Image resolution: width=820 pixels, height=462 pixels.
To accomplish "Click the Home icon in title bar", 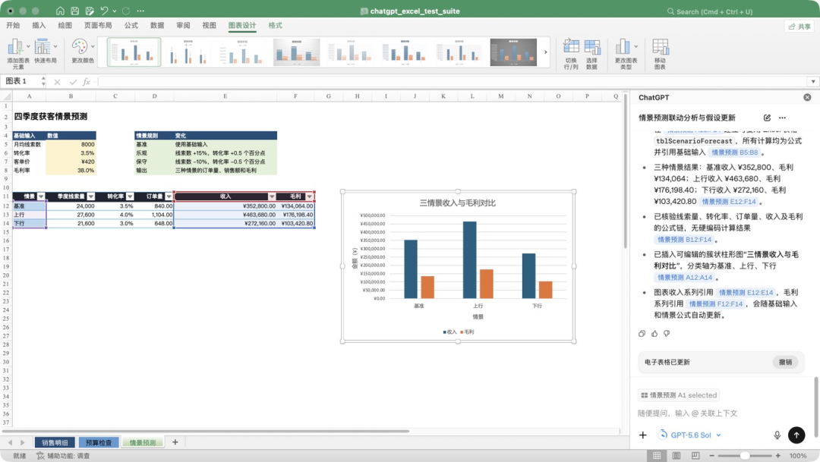I will [60, 11].
